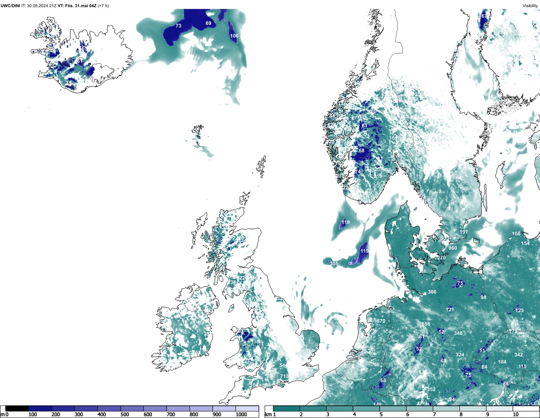
Task: Click the '84' visibility value on the map
Action: (x=484, y=367)
